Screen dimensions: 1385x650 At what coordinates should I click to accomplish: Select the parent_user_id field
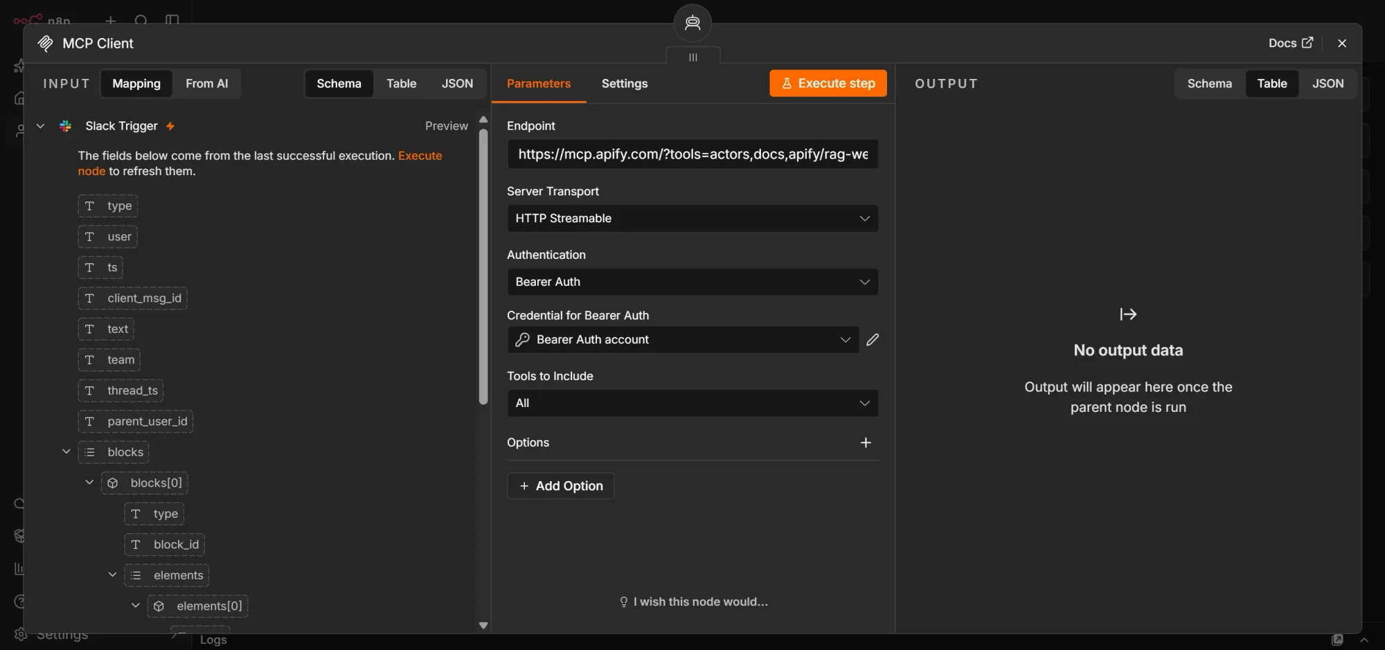(x=135, y=422)
